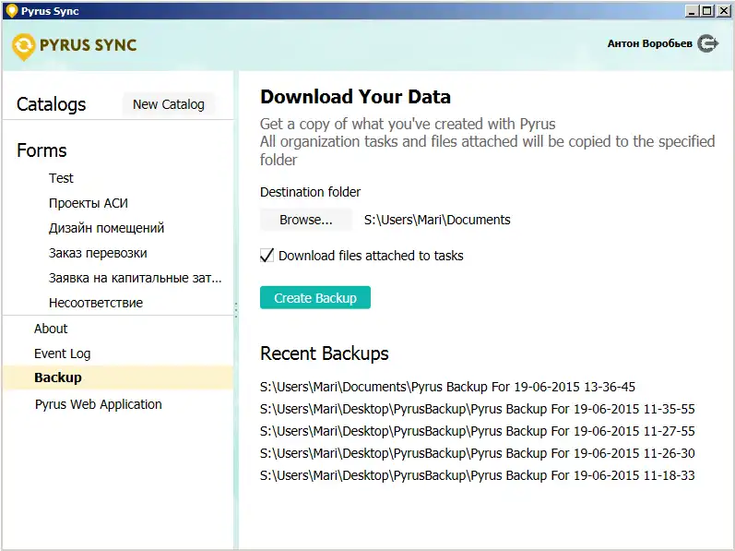This screenshot has height=551, width=735.
Task: Open backup dated 19-06-2015 11-27-55
Action: pyautogui.click(x=477, y=431)
